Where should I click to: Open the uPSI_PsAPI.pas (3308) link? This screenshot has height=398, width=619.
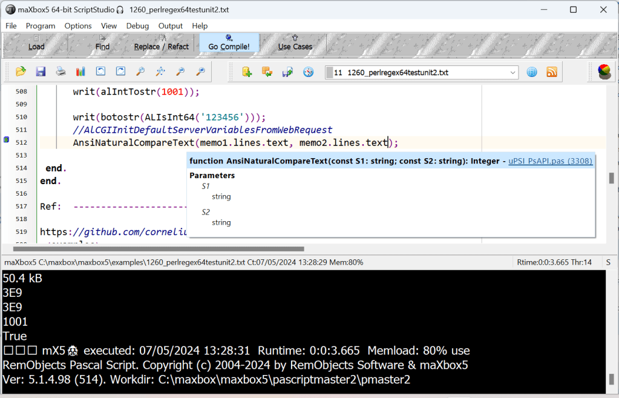click(x=550, y=161)
